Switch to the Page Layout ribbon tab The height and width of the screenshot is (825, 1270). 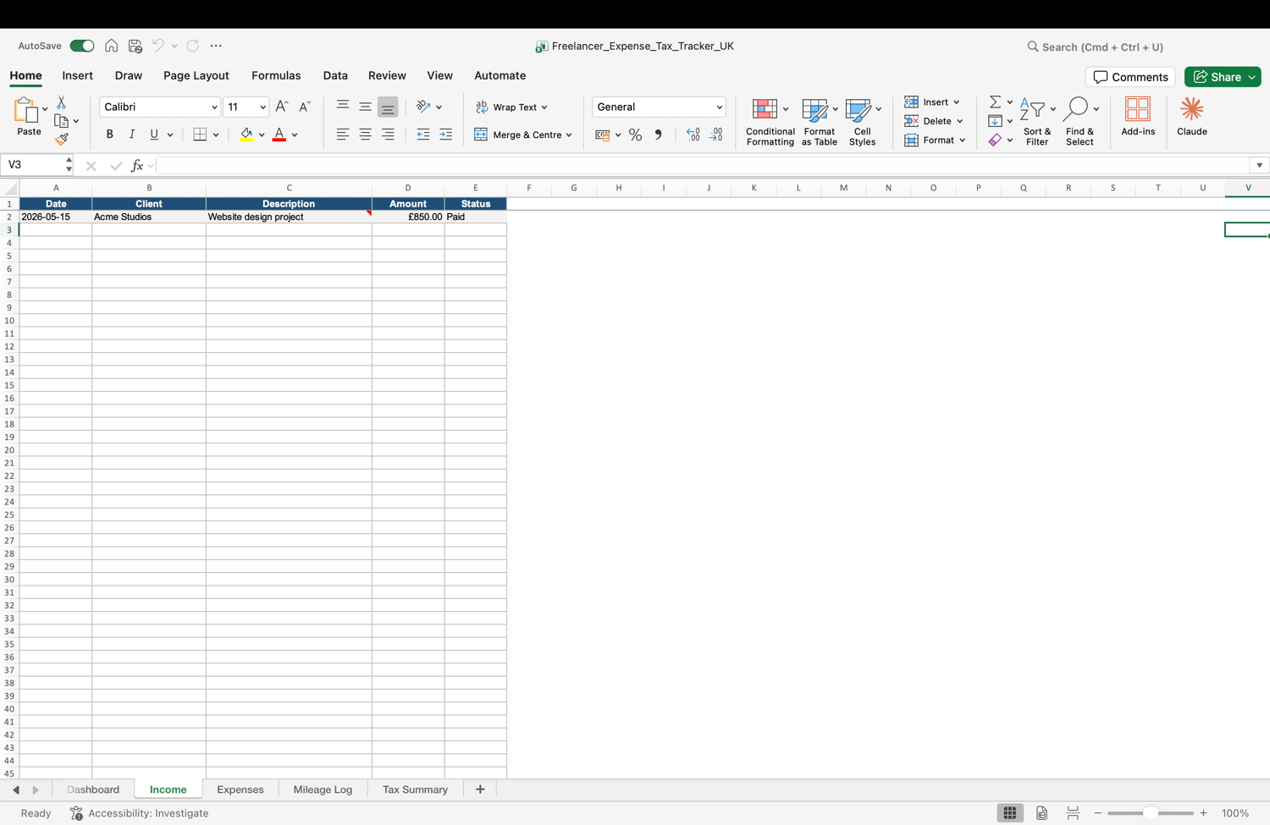coord(196,75)
